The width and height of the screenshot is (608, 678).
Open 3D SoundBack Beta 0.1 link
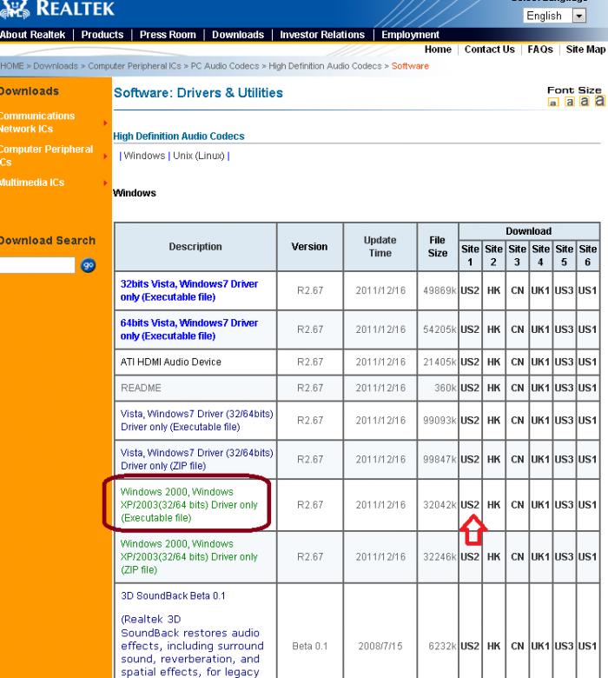click(x=173, y=595)
